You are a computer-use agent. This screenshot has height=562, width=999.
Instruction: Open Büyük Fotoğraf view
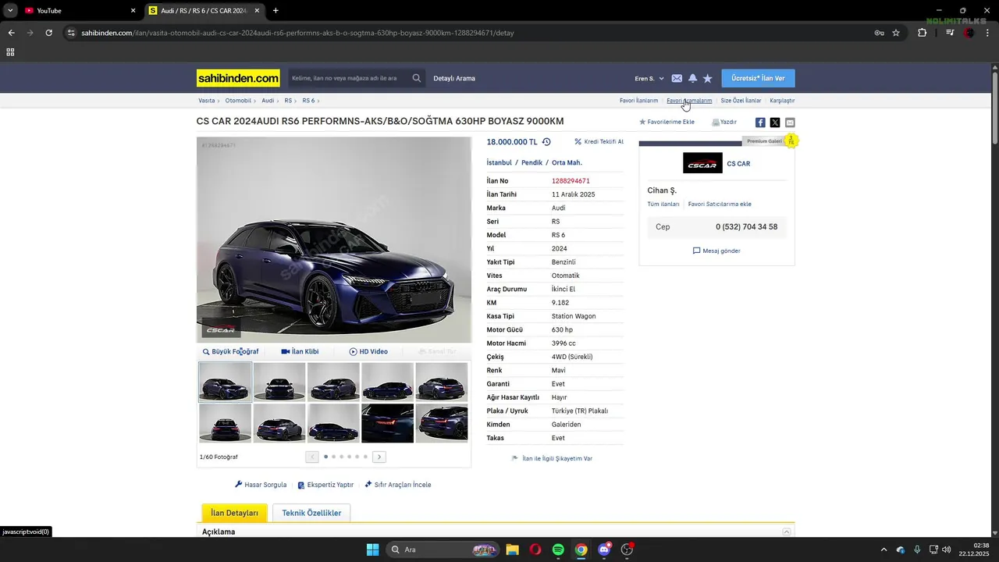coord(230,351)
